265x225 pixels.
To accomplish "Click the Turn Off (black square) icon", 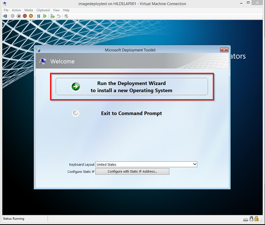I will point(19,16).
